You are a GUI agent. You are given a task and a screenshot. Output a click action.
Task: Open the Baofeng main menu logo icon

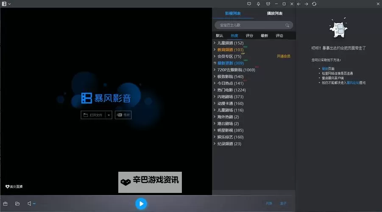click(x=4, y=4)
